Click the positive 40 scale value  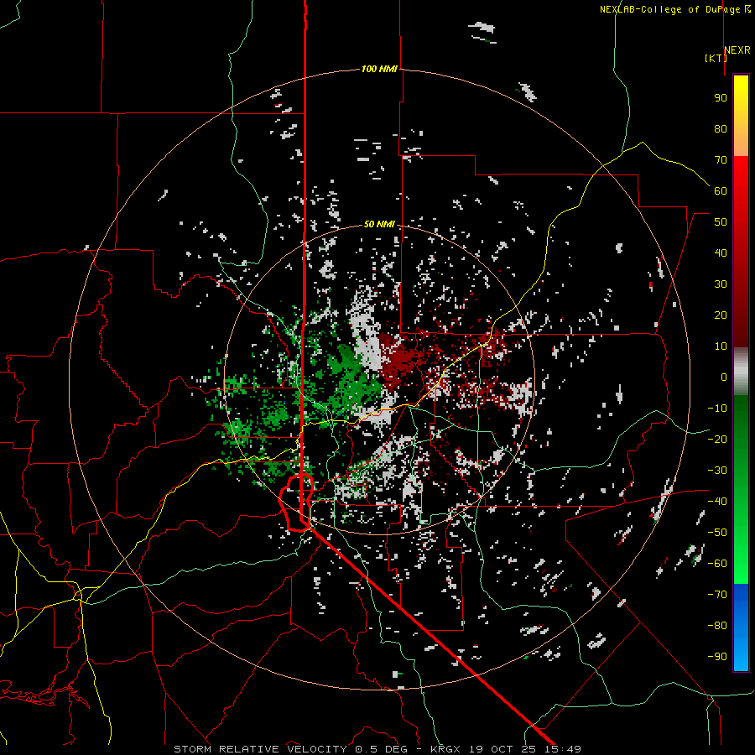pyautogui.click(x=721, y=253)
